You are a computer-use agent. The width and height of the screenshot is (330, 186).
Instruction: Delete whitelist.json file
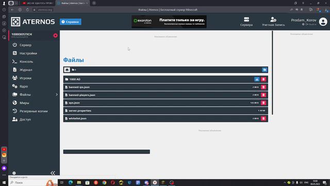[263, 118]
